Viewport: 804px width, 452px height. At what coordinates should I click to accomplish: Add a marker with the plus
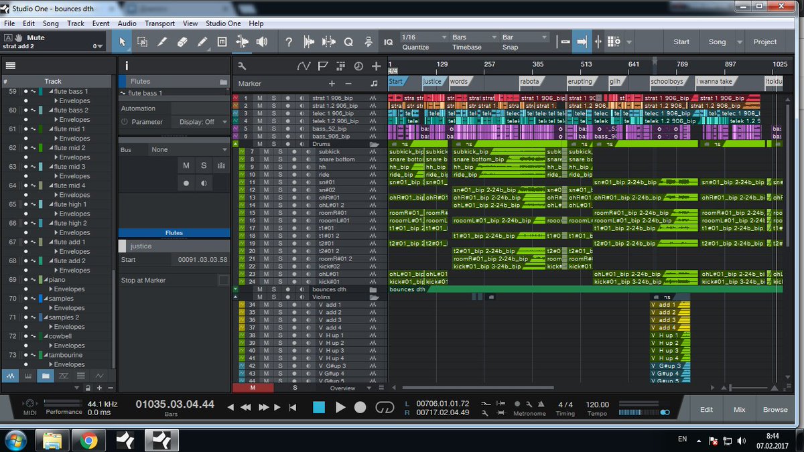click(331, 84)
